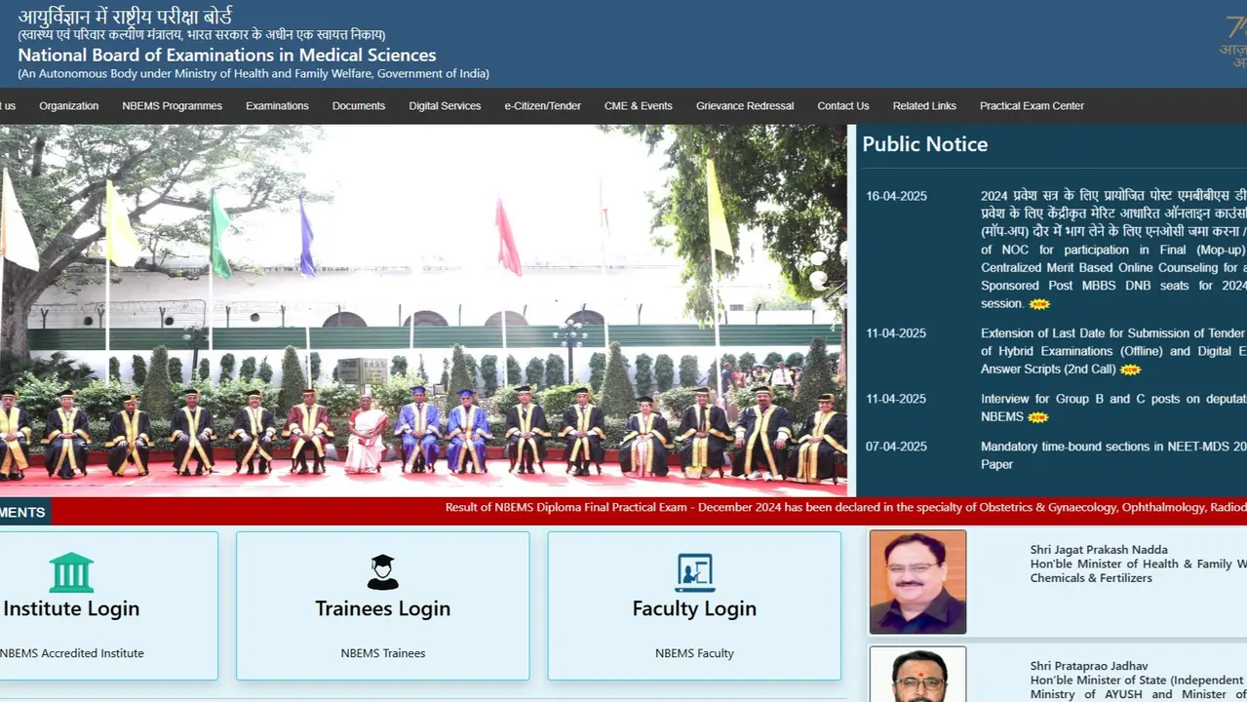Open the NBEMS Programmes dropdown

tap(172, 105)
